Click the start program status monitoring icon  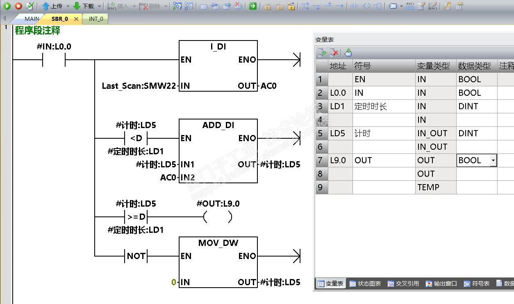click(177, 6)
